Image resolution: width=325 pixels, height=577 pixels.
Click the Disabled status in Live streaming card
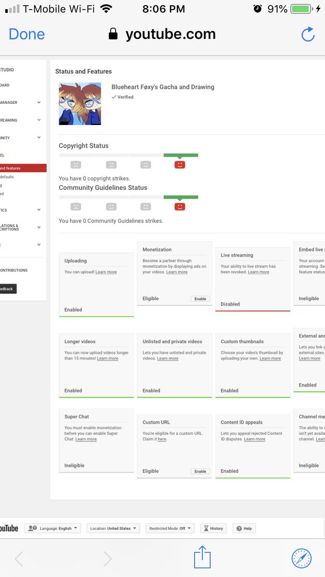coord(230,304)
